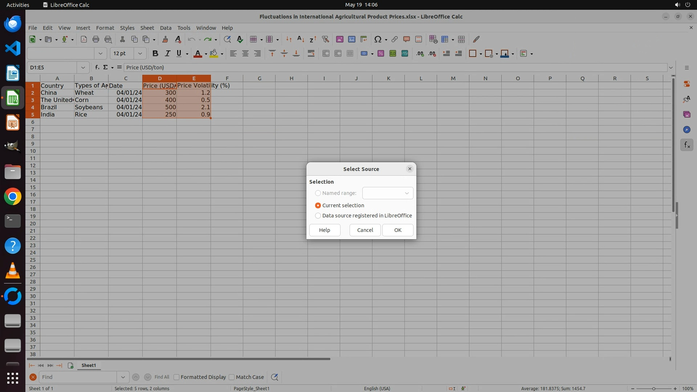Click the Merge and Center Cells icon

[326, 54]
